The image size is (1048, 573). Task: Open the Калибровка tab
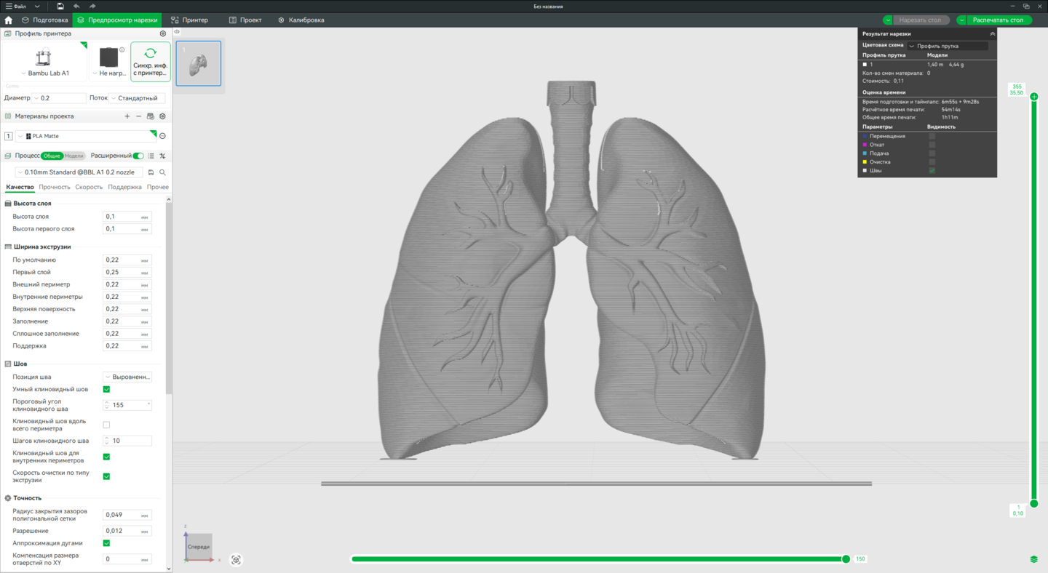[301, 20]
